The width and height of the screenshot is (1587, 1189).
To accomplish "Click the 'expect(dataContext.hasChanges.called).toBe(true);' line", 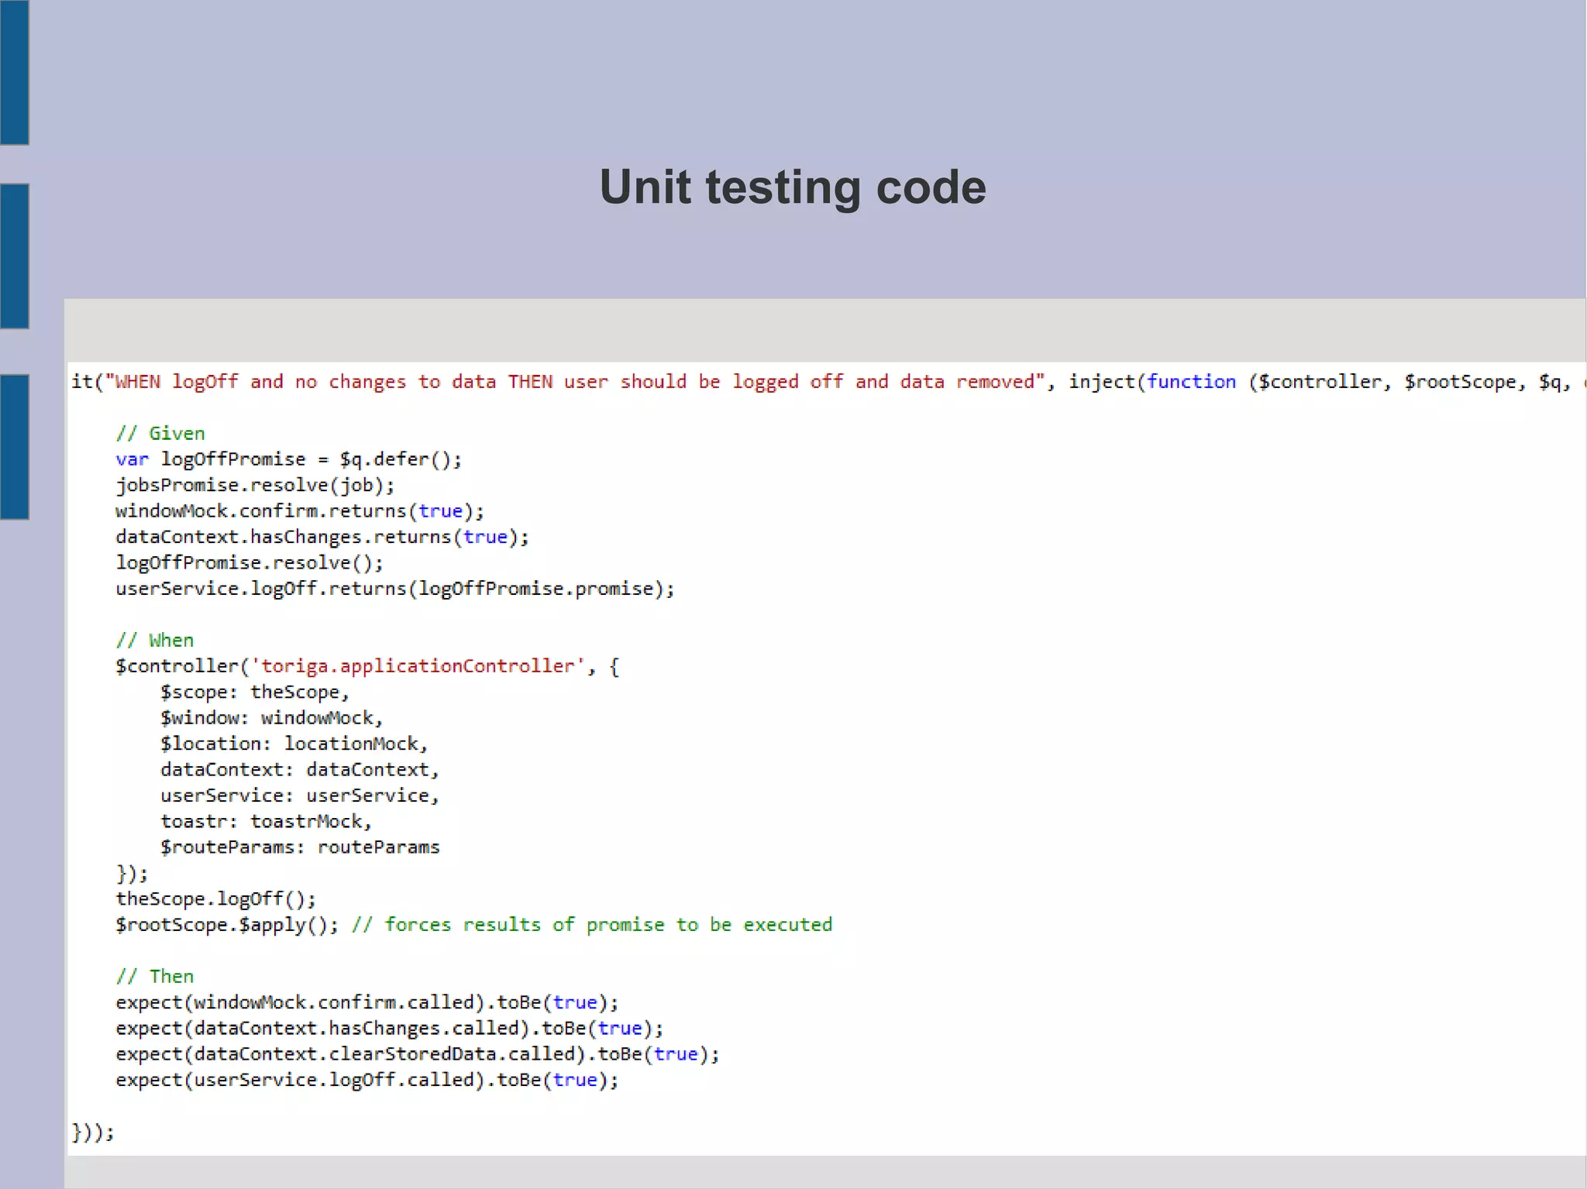I will click(x=390, y=1029).
